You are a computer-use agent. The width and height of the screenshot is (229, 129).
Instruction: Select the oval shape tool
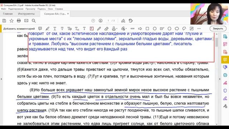click(155, 29)
